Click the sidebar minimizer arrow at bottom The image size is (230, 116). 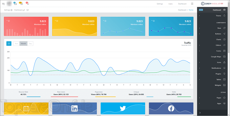[x=200, y=113]
